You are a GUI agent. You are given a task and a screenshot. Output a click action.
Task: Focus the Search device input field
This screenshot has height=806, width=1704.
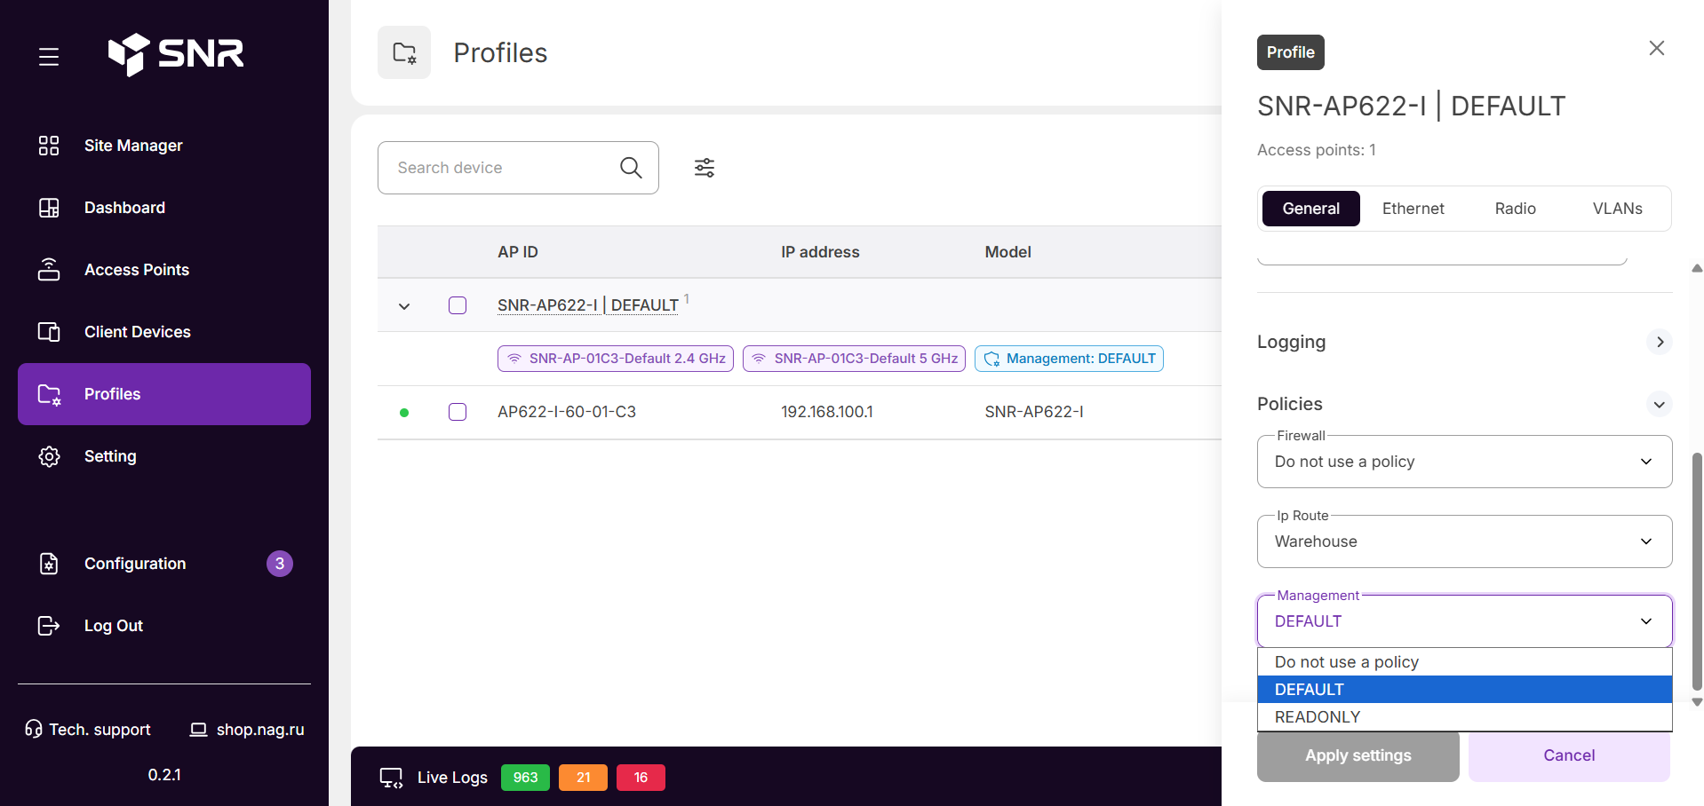[x=518, y=168]
